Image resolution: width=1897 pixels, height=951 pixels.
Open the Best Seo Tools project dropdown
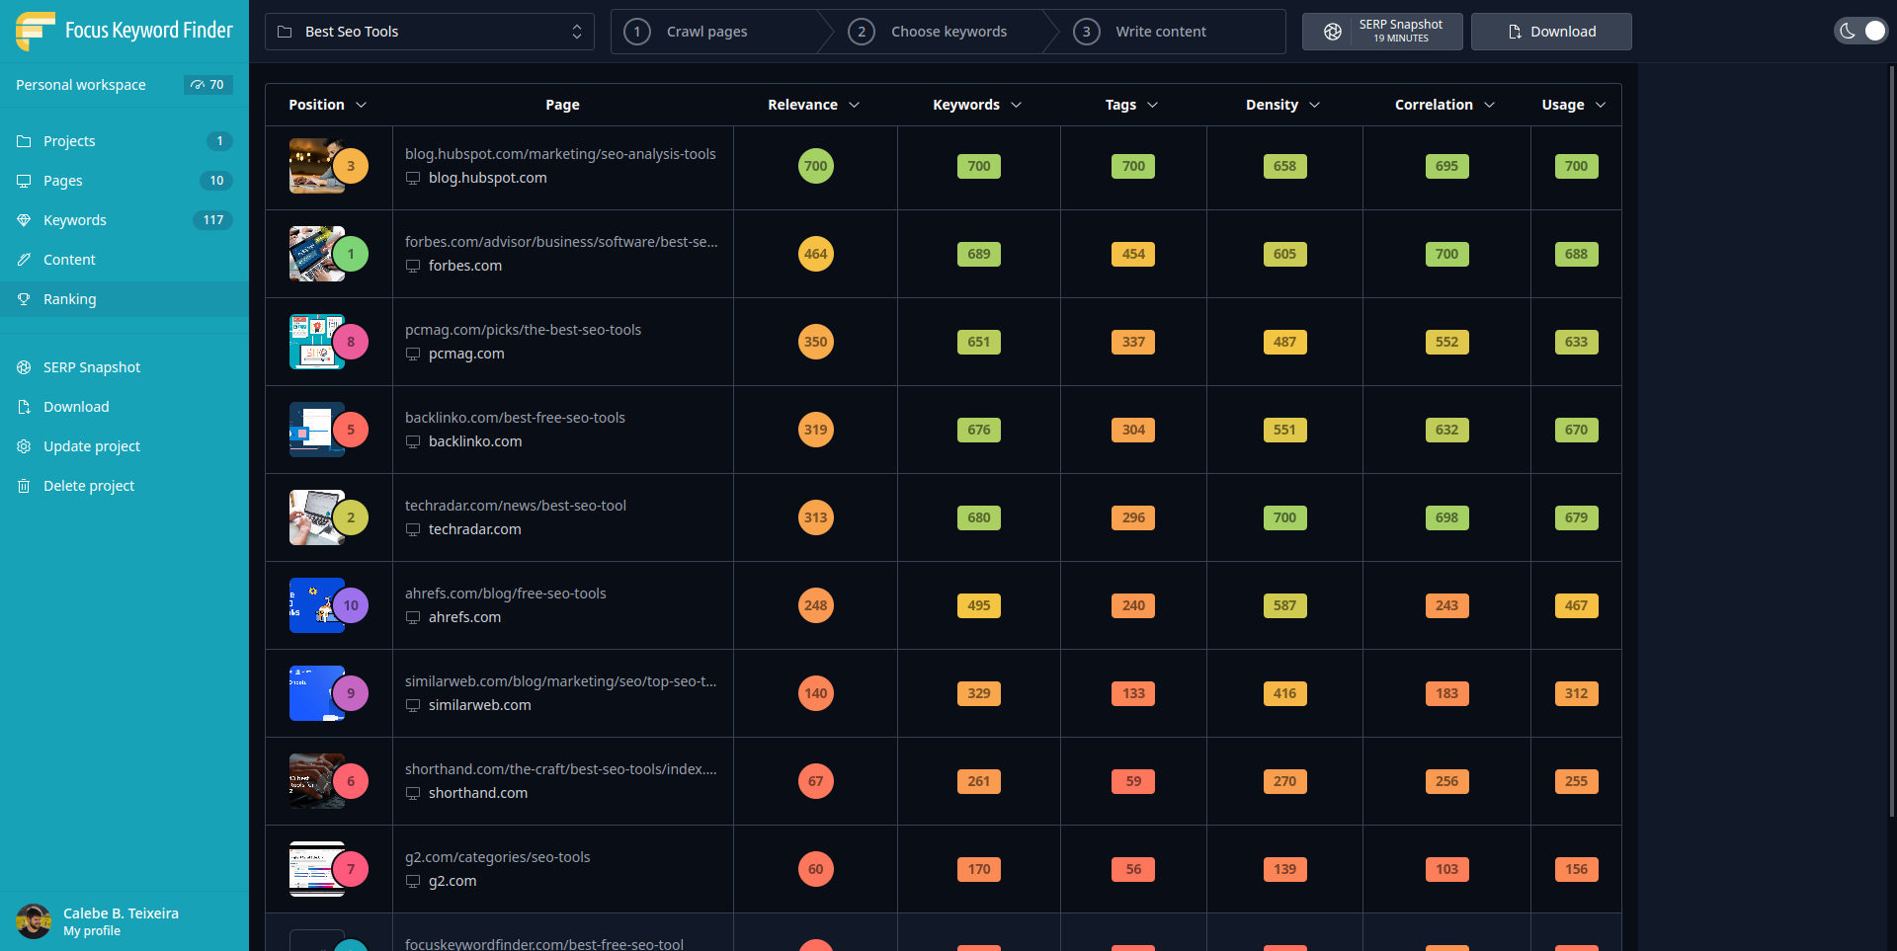[430, 32]
